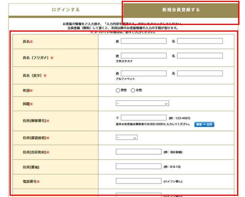Click the 住所(都道府県) label
This screenshot has width=245, height=197.
point(36,138)
